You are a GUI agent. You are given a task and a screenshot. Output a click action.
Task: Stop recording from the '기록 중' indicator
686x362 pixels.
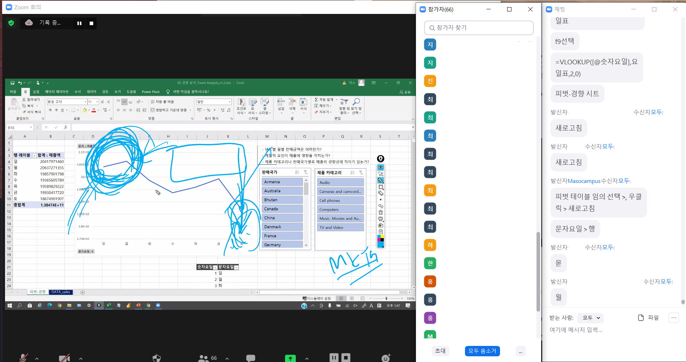coord(91,23)
